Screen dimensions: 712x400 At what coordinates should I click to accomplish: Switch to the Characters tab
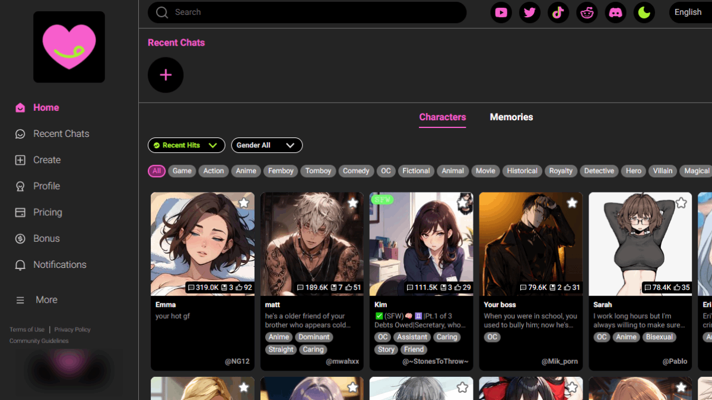click(443, 117)
